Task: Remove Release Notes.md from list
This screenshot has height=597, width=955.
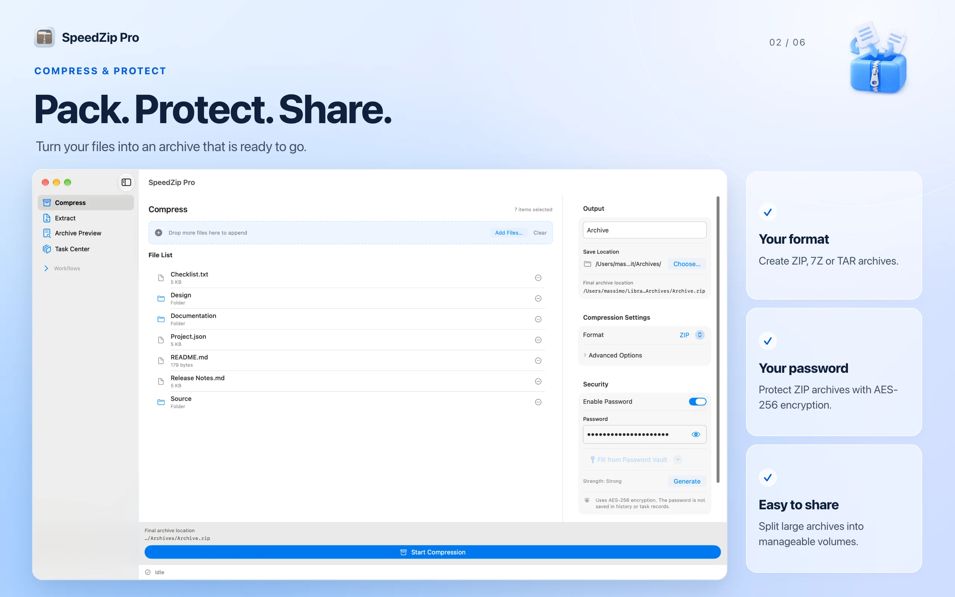Action: coord(538,381)
